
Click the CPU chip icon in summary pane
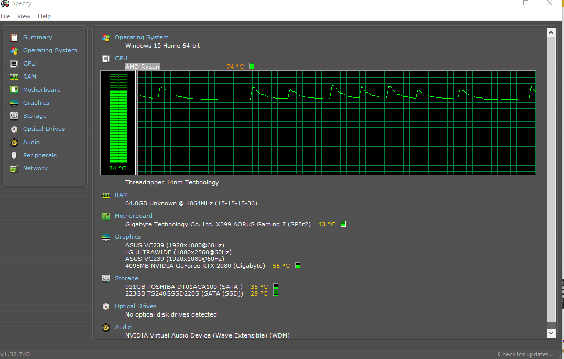click(106, 59)
